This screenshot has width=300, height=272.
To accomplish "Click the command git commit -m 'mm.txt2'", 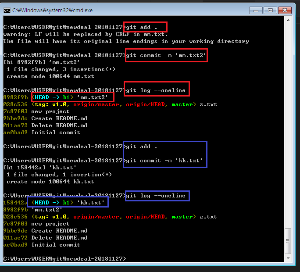I will (x=166, y=55).
